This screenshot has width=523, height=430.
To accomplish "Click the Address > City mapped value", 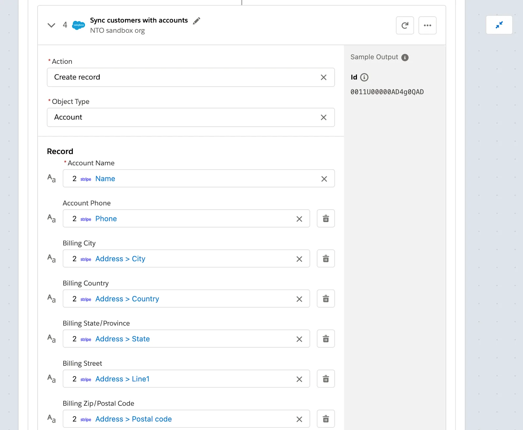I will (120, 259).
